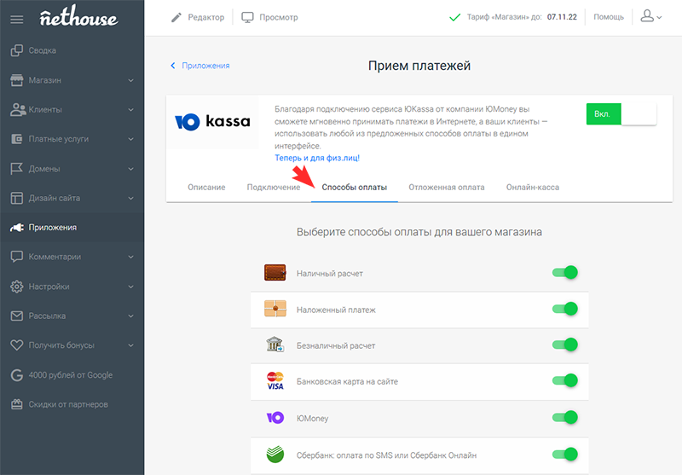Image resolution: width=682 pixels, height=475 pixels.
Task: Click the Домены flag icon
Action: [x=16, y=169]
